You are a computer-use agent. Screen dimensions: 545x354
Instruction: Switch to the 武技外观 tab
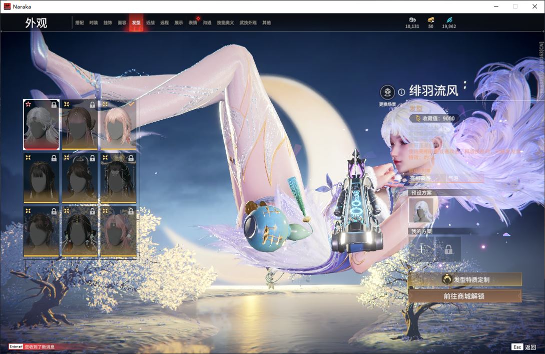click(248, 23)
